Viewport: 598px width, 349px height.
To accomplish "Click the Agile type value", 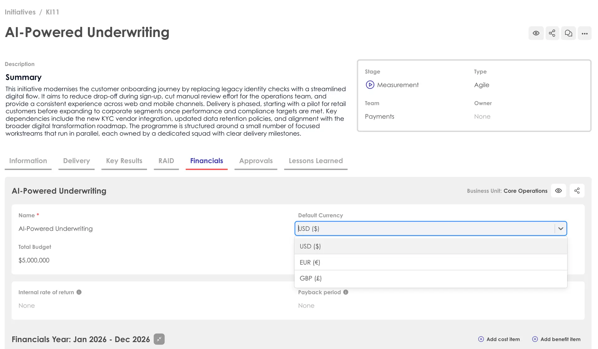I will pos(482,85).
